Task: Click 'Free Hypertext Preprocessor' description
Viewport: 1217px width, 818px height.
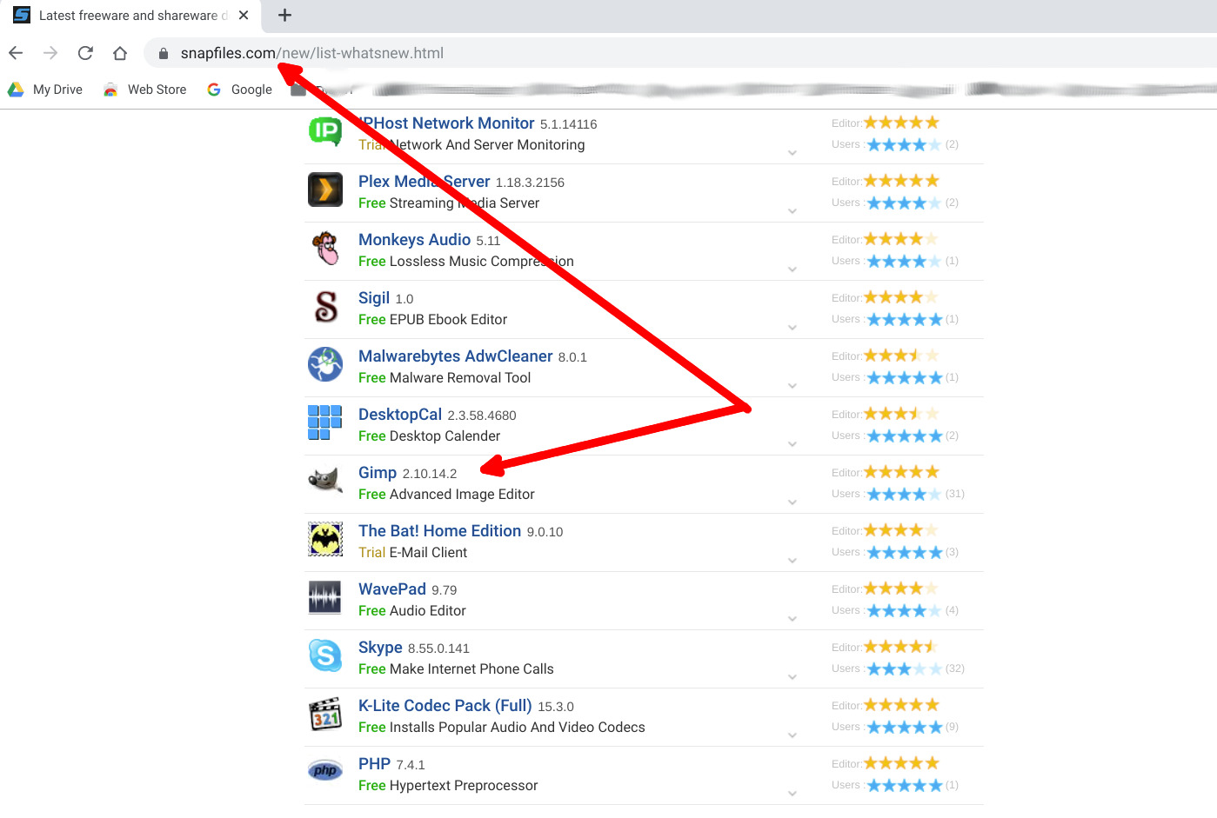Action: [448, 786]
